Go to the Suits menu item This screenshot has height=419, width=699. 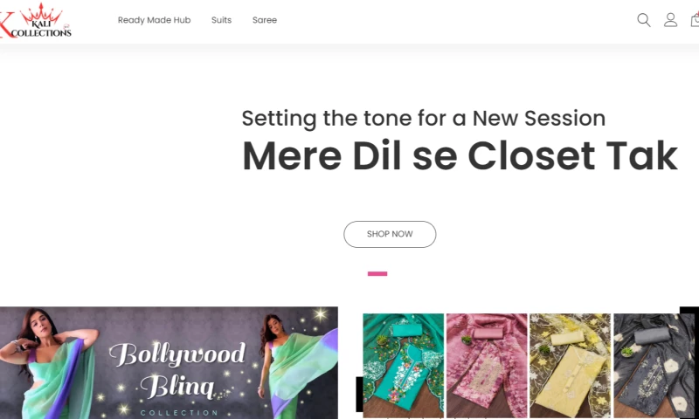pyautogui.click(x=222, y=20)
